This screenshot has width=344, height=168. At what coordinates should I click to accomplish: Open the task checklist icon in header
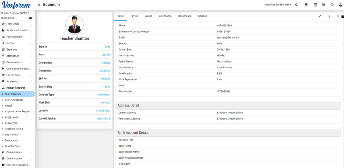pyautogui.click(x=324, y=5)
